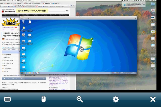Tap the zoom magnifier icon
The width and height of the screenshot is (161, 107).
[x=80, y=99]
